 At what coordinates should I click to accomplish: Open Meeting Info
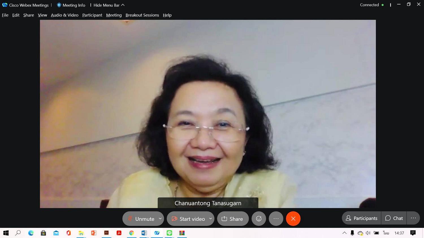[71, 5]
